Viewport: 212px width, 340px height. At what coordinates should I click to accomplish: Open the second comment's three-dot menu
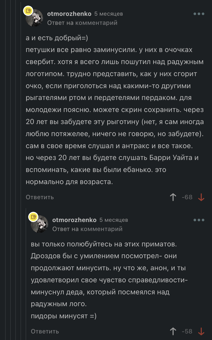tap(199, 220)
